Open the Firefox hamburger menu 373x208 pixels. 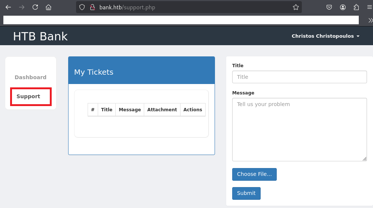(x=369, y=7)
